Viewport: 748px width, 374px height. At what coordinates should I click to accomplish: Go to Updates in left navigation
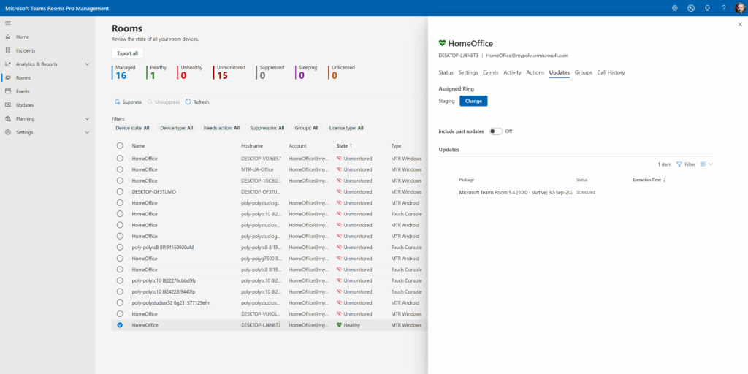point(24,105)
